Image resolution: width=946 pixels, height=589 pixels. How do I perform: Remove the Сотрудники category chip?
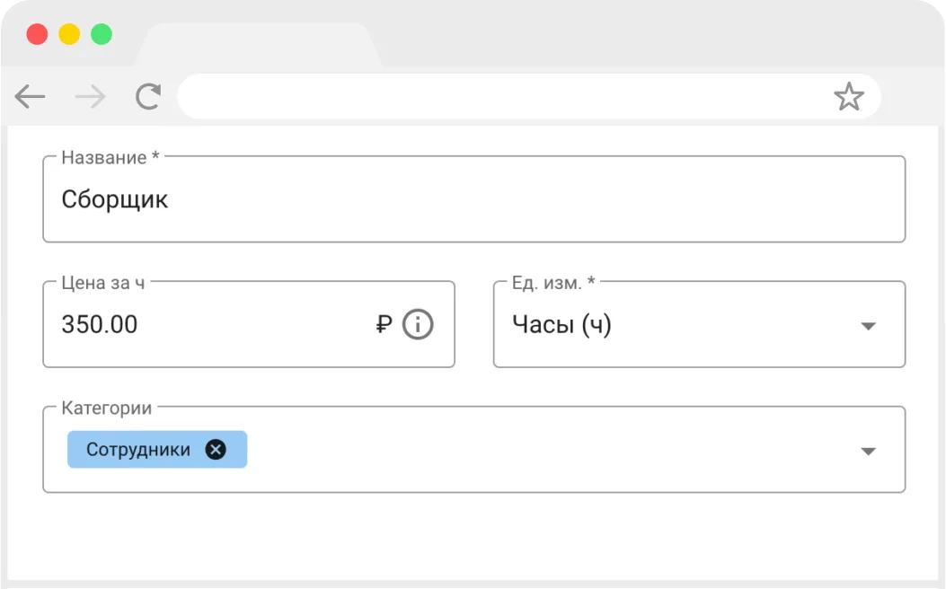click(216, 449)
